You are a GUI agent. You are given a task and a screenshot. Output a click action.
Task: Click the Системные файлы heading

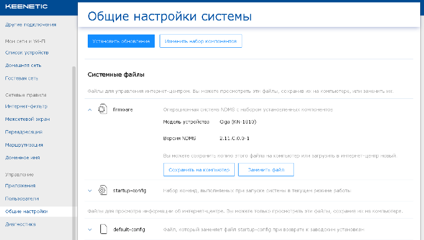click(116, 75)
